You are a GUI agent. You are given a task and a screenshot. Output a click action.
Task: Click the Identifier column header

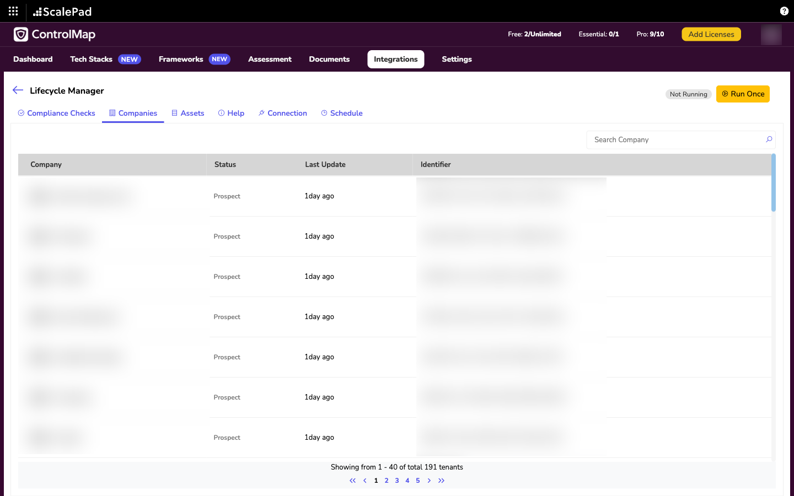(x=436, y=164)
